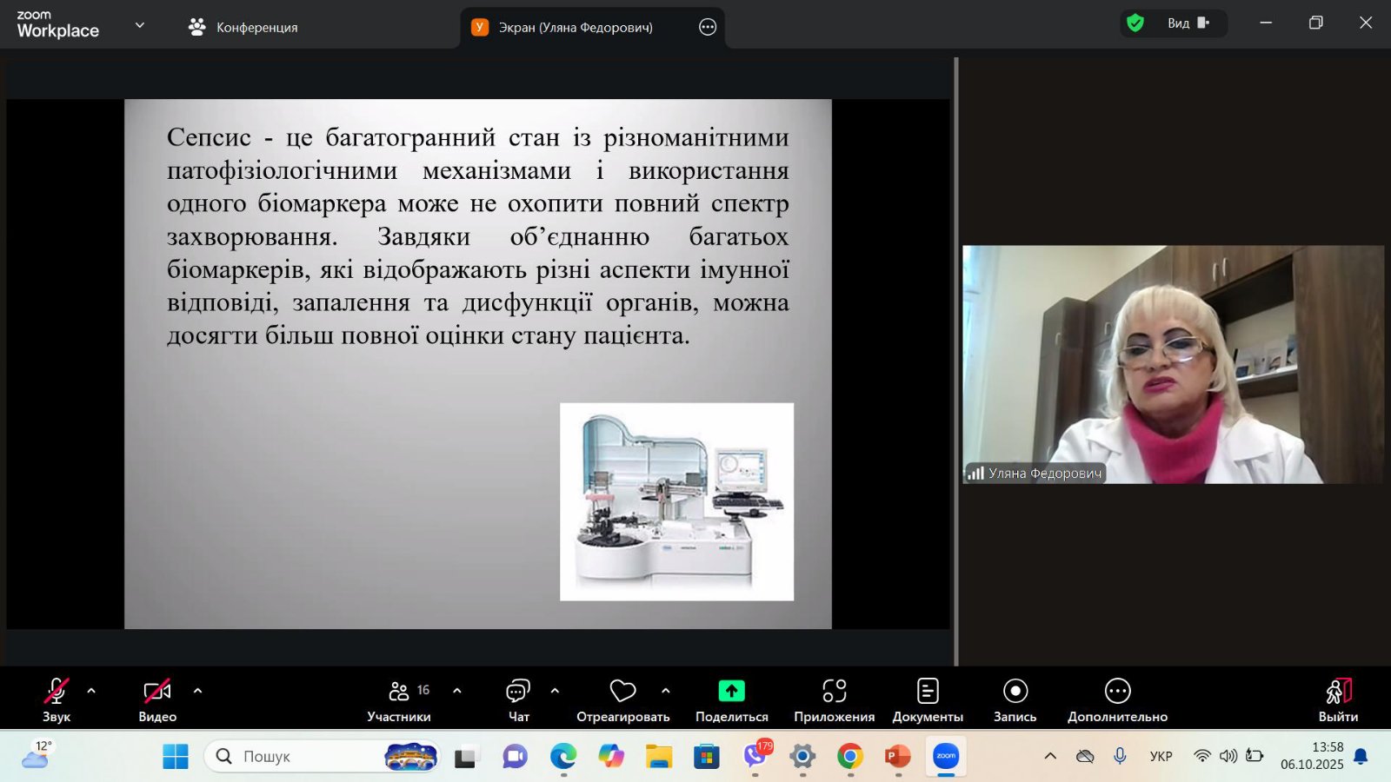Unmute the microphone with Звук button

[57, 698]
